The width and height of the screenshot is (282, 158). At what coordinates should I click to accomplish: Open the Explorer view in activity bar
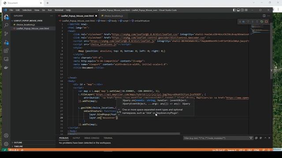(x=6, y=17)
